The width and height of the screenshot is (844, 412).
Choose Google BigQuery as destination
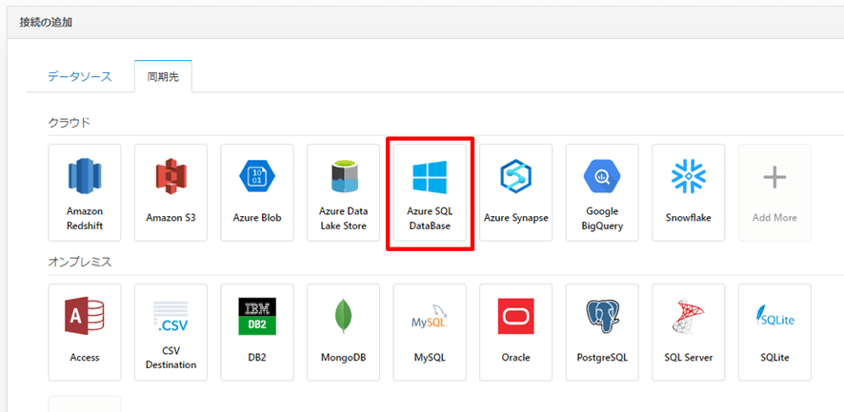[x=602, y=191]
